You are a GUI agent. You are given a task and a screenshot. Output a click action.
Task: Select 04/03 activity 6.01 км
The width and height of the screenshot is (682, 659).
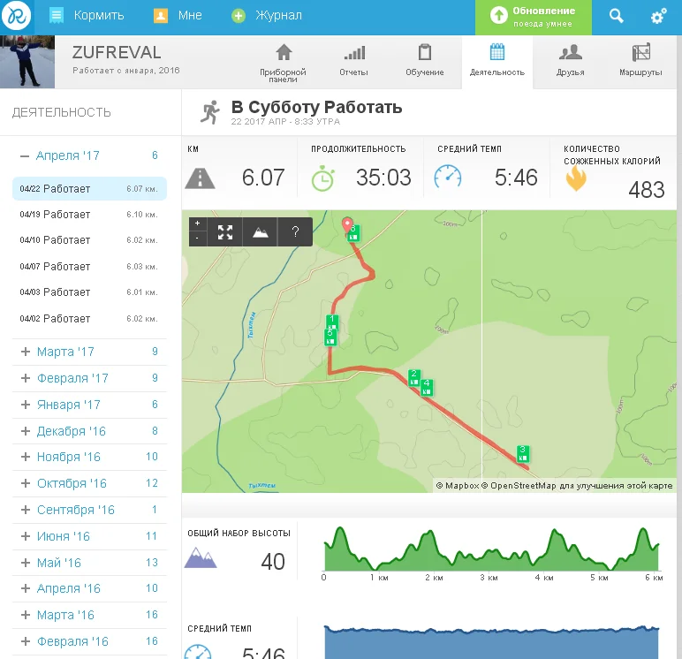89,292
